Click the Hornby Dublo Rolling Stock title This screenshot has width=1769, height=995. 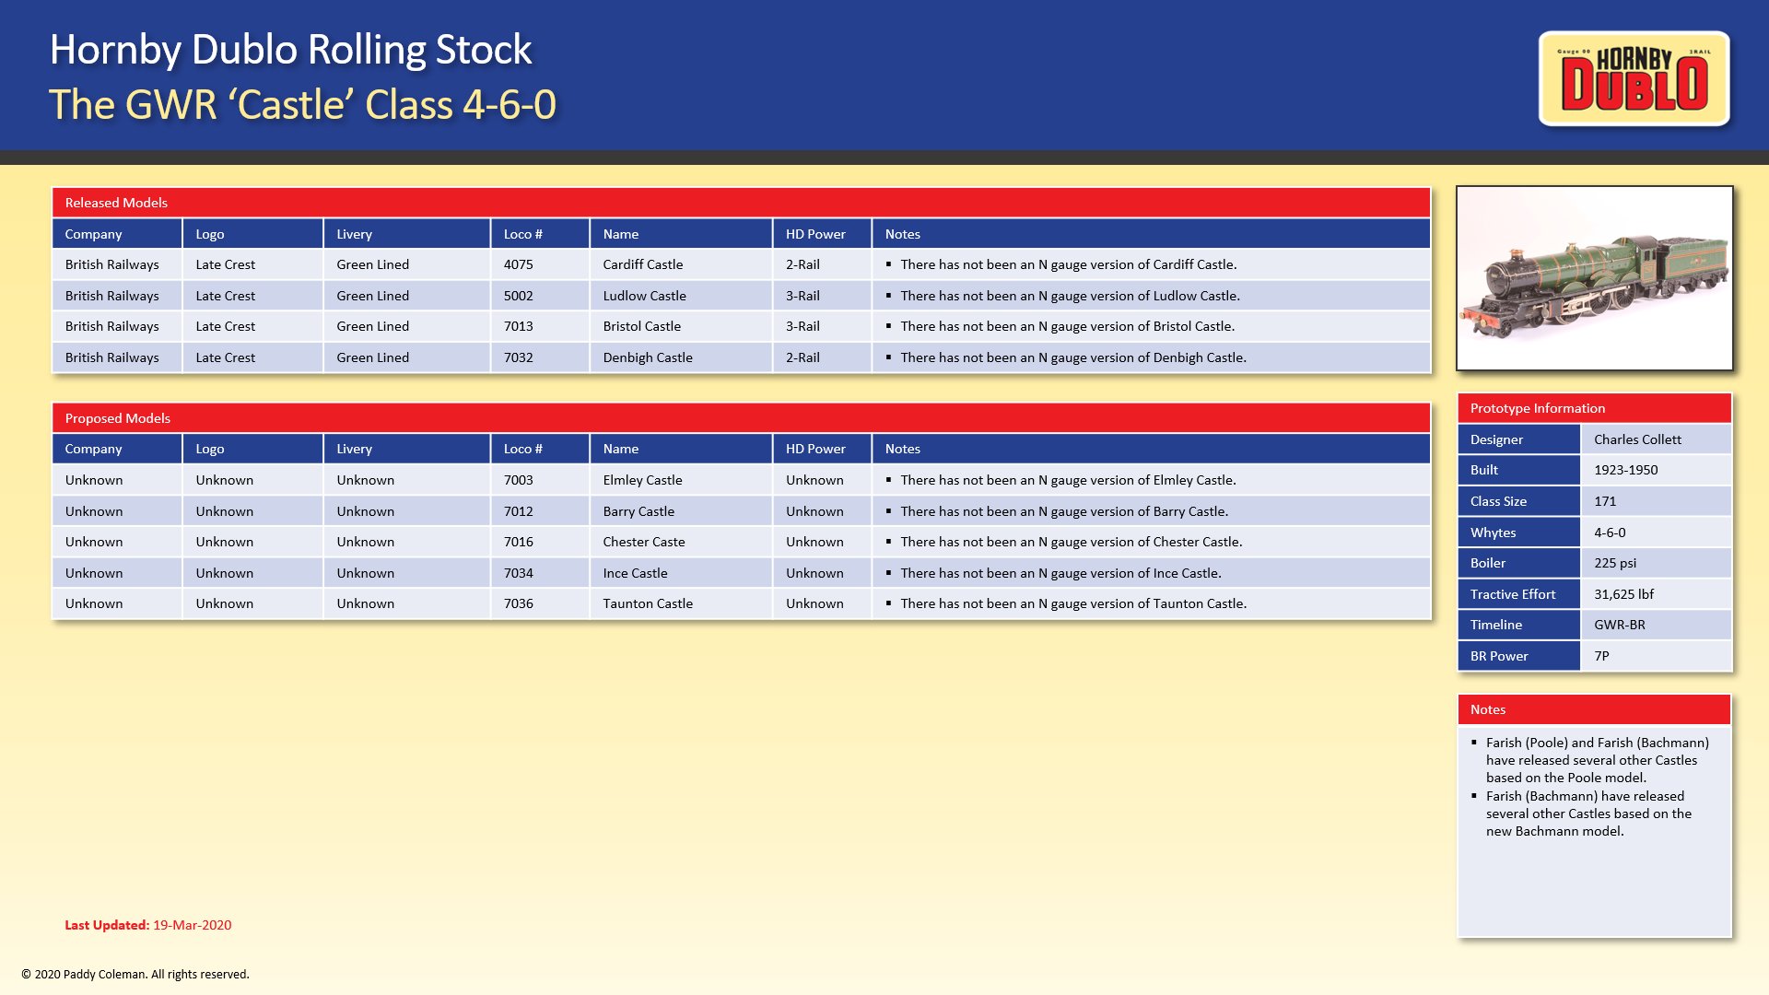tap(290, 50)
